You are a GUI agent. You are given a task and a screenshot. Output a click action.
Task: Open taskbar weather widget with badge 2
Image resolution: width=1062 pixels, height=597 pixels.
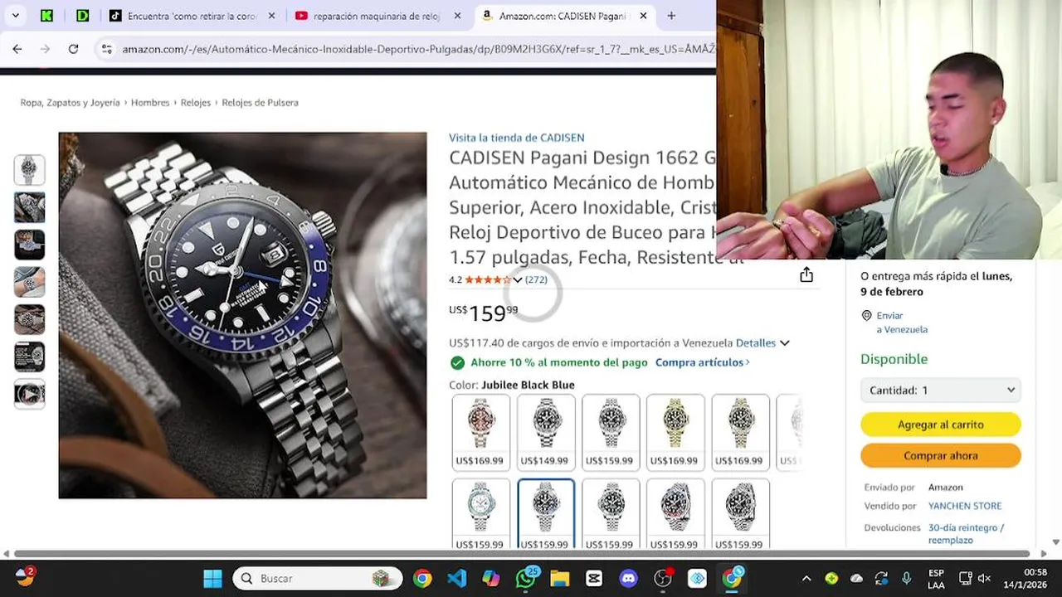point(24,577)
